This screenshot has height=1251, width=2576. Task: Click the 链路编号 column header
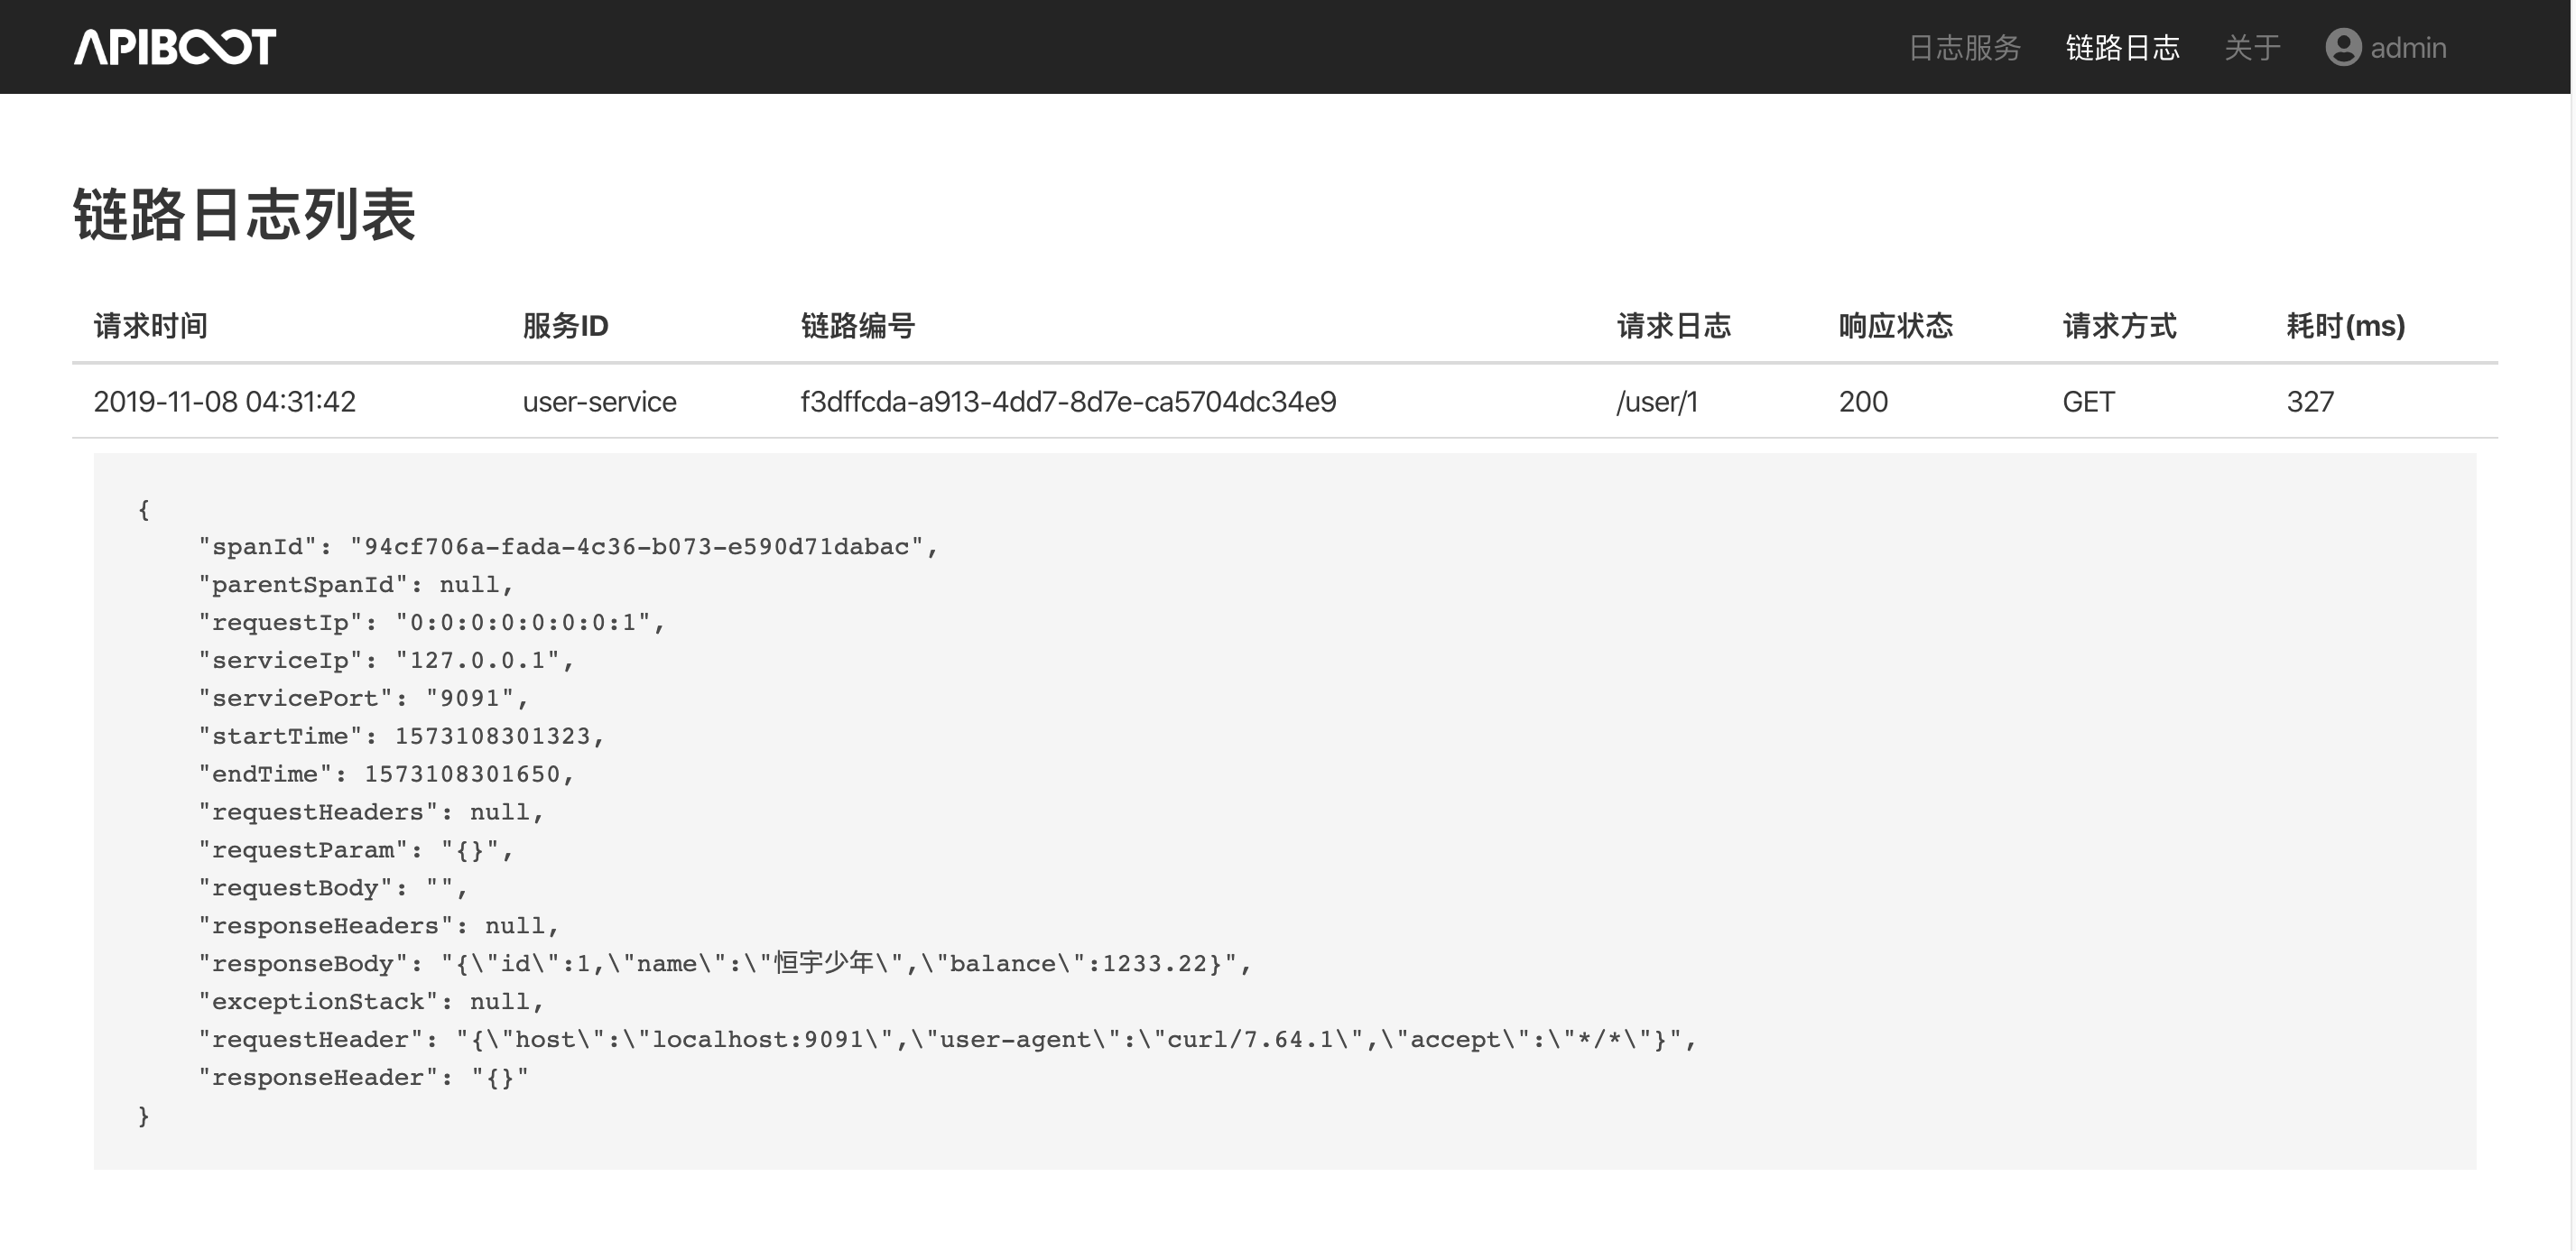[857, 326]
